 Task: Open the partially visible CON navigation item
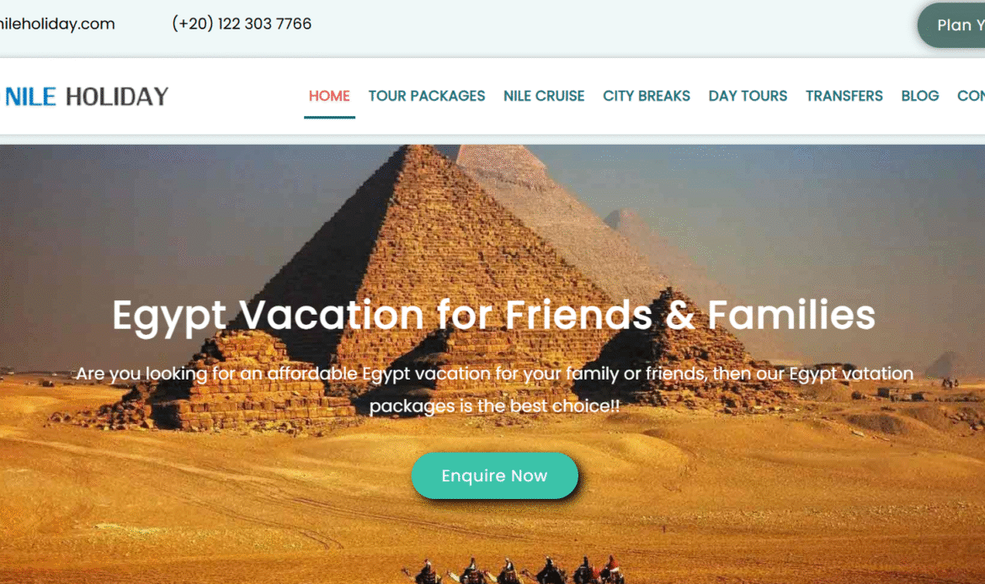coord(972,96)
